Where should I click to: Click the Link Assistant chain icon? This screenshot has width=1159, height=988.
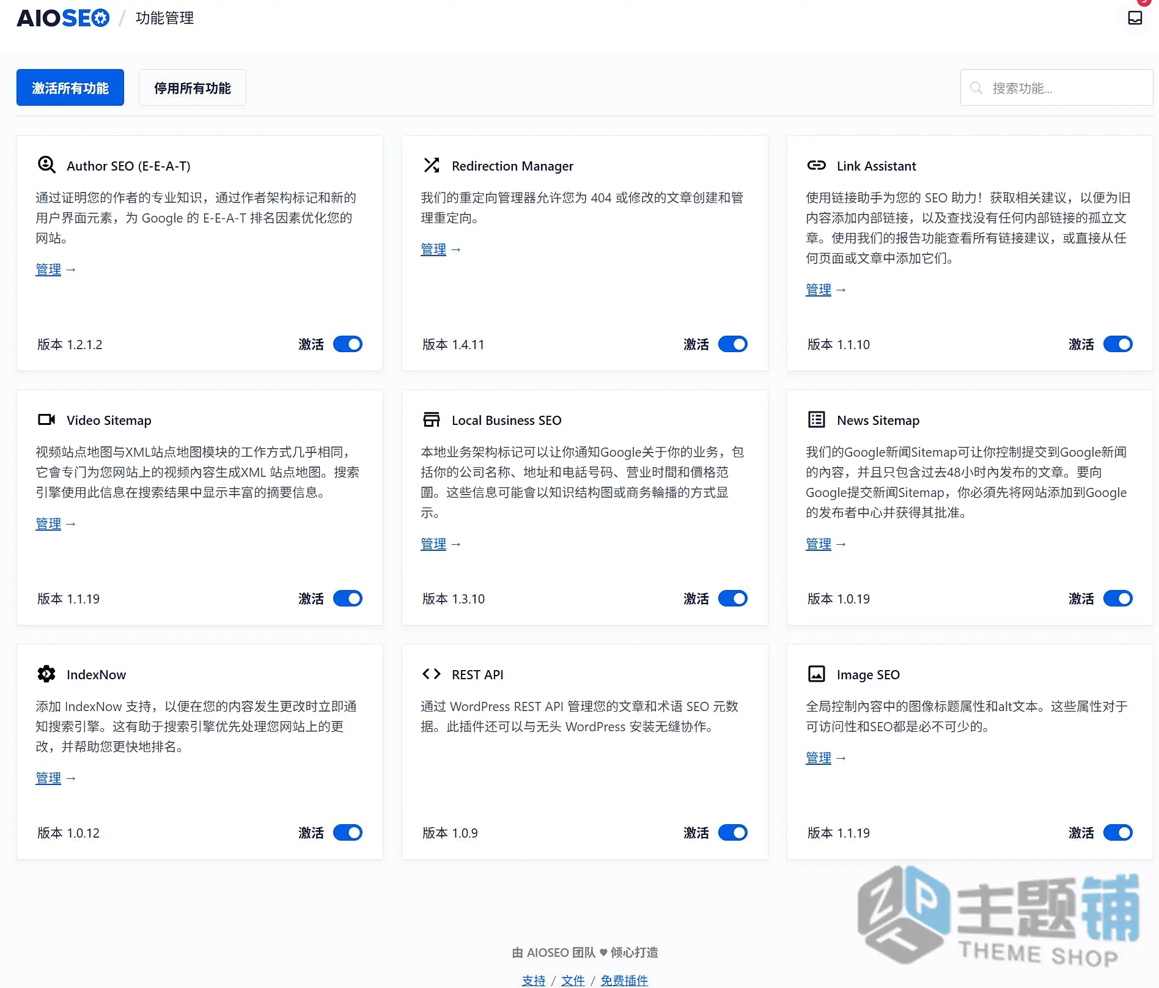click(x=817, y=165)
